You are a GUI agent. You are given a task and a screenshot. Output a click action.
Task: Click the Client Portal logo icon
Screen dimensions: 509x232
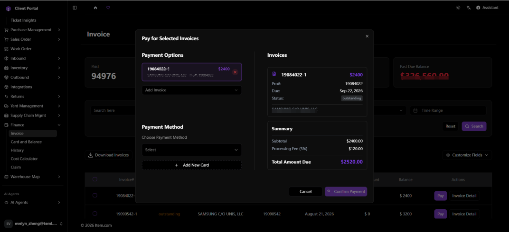(9, 9)
